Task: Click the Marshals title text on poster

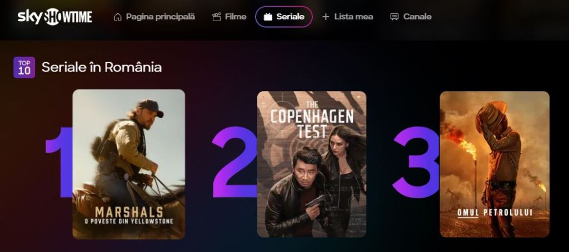Action: pos(129,211)
